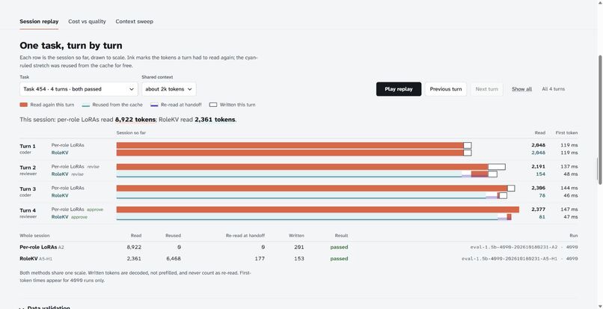
Task: Click the Reused value 6,468
Action: click(174, 259)
